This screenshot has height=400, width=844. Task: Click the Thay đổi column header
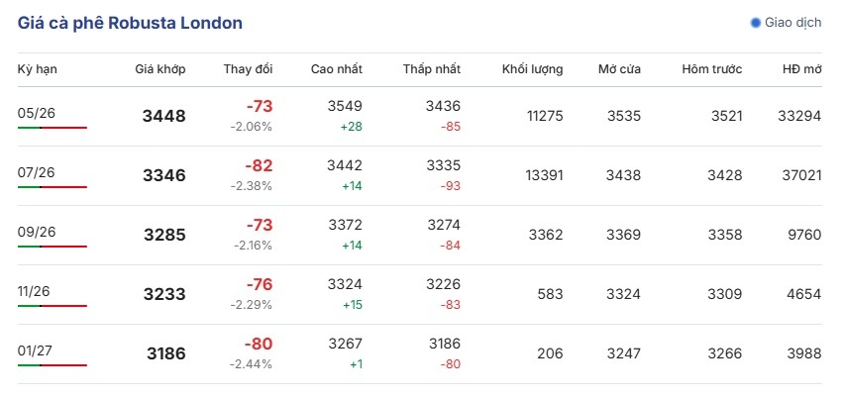click(x=248, y=69)
